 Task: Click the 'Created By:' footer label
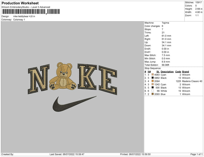coord(7,154)
